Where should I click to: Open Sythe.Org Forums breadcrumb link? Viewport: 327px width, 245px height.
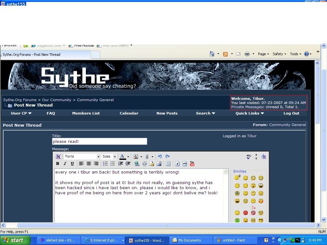[20, 100]
